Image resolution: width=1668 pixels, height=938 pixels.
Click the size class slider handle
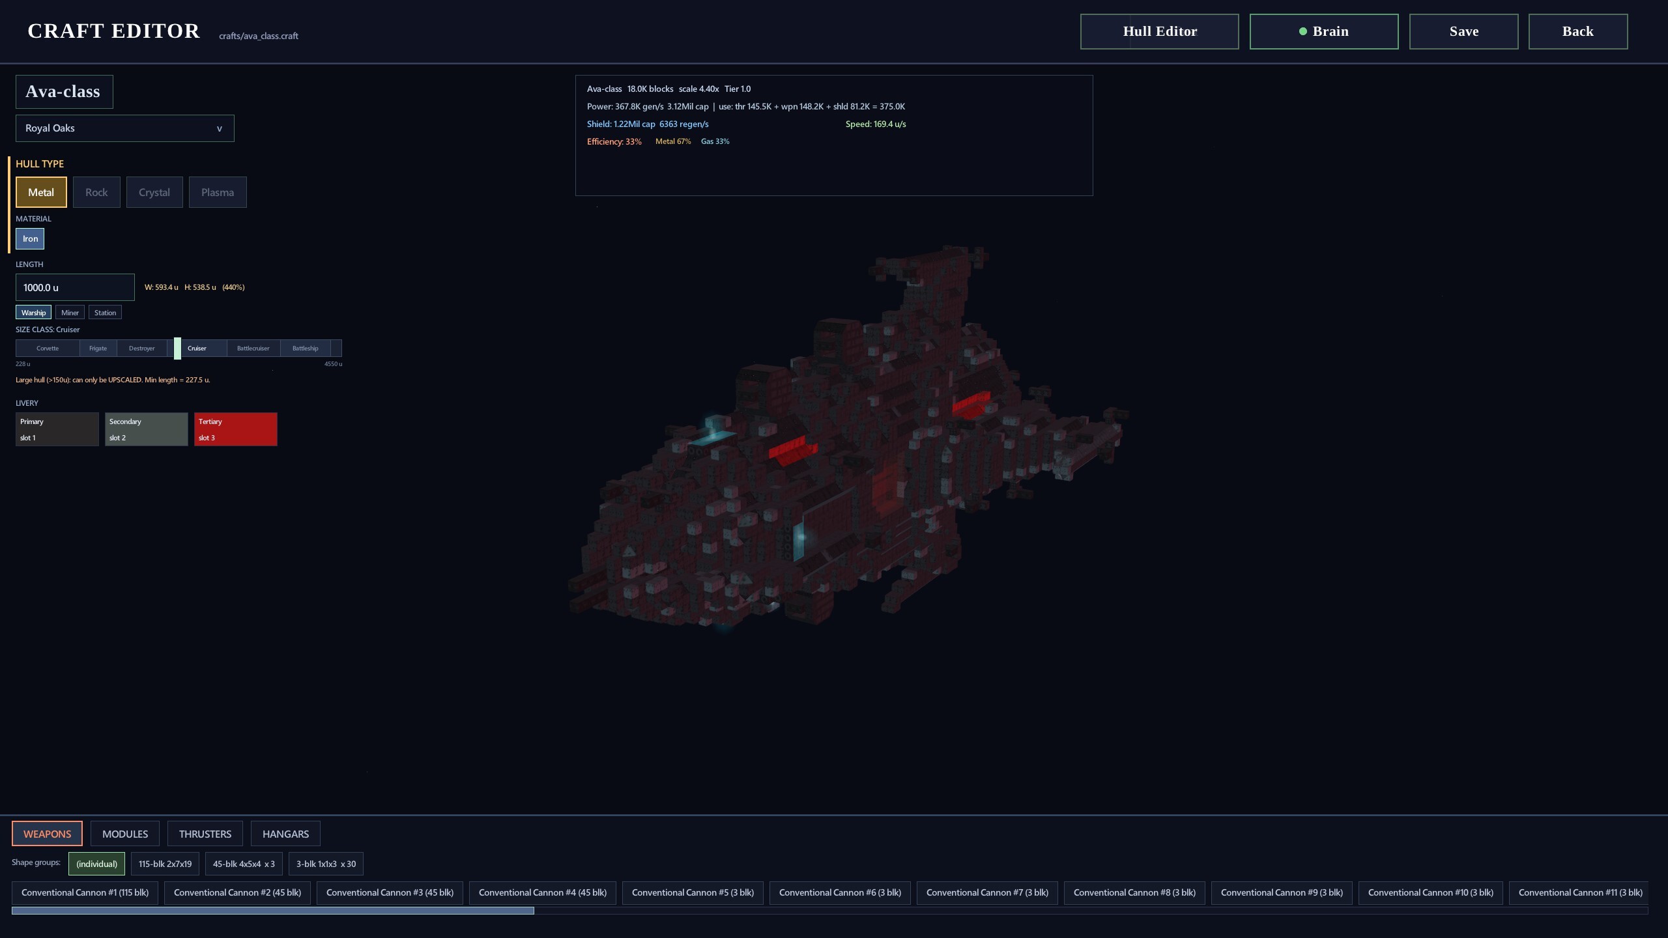(x=177, y=348)
